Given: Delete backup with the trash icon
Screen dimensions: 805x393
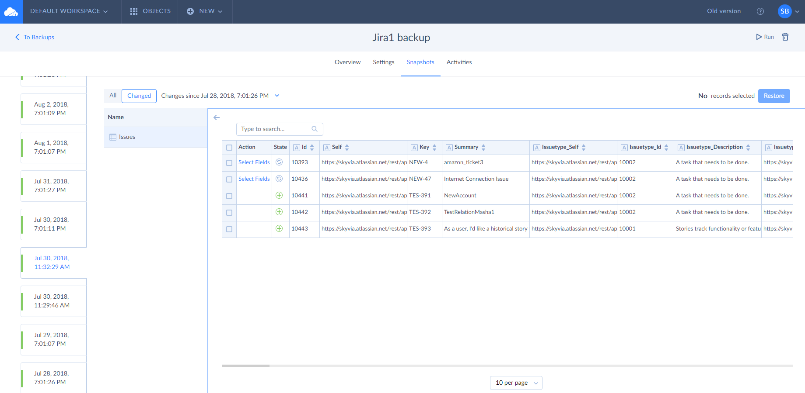Looking at the screenshot, I should [785, 37].
